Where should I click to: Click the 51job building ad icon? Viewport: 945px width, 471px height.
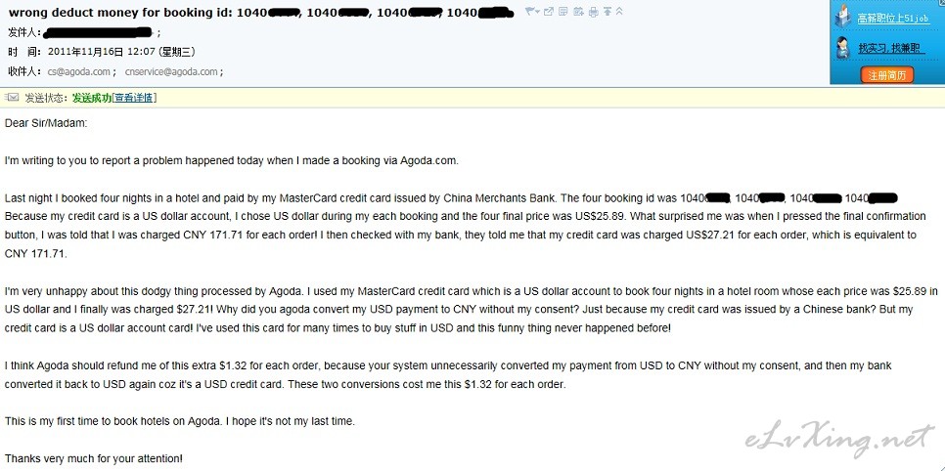click(842, 16)
